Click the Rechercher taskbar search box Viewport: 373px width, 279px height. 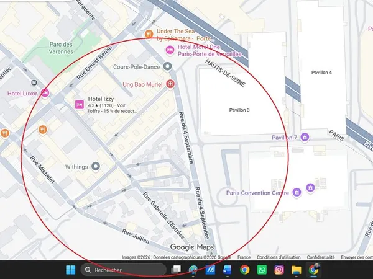point(123,270)
